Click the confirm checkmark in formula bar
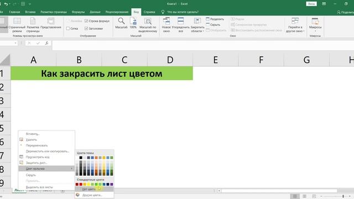The height and width of the screenshot is (199, 354). [x=38, y=43]
